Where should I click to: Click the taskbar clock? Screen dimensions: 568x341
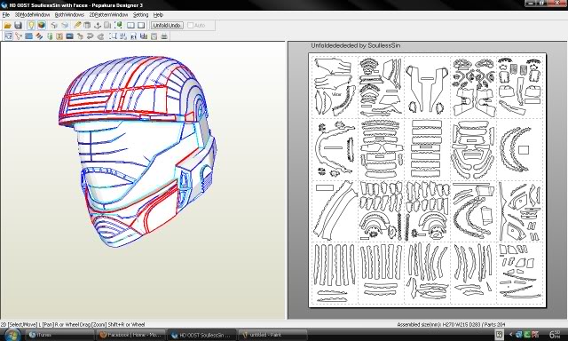[555, 335]
